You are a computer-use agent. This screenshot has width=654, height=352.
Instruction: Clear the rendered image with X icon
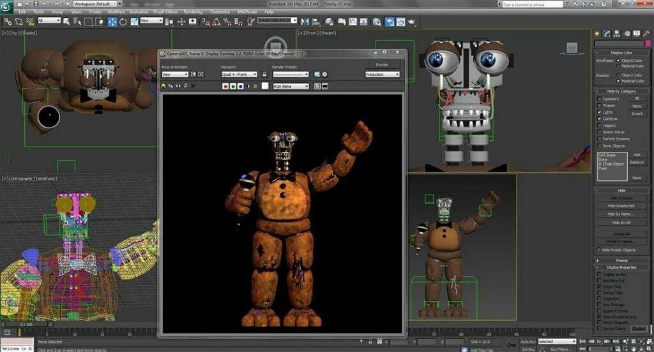click(193, 86)
